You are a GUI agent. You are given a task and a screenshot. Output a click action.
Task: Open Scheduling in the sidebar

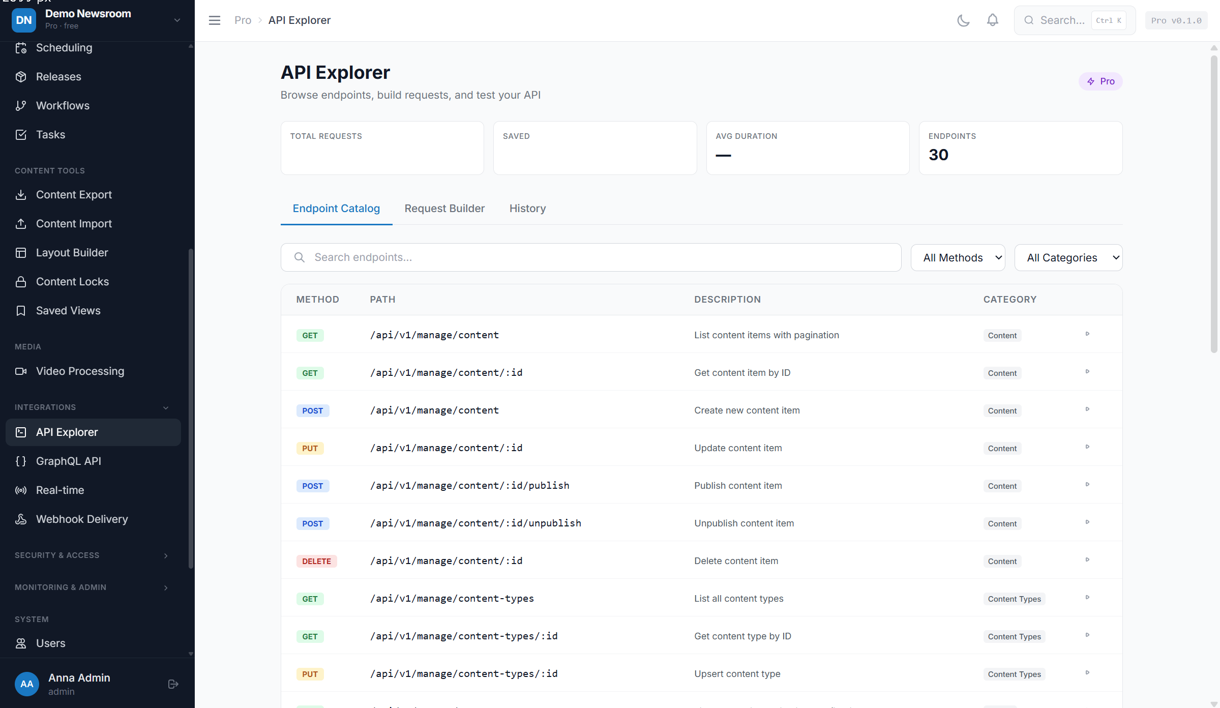pyautogui.click(x=93, y=48)
